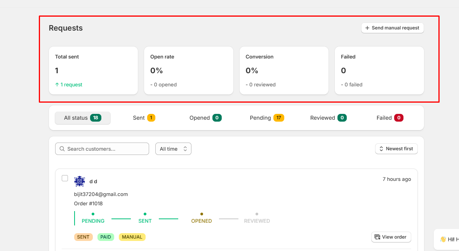Click the plus icon in Send manual request
The image size is (459, 251).
pos(367,28)
